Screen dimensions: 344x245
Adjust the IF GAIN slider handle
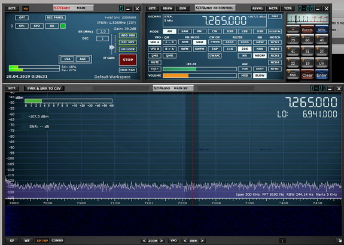112,47
